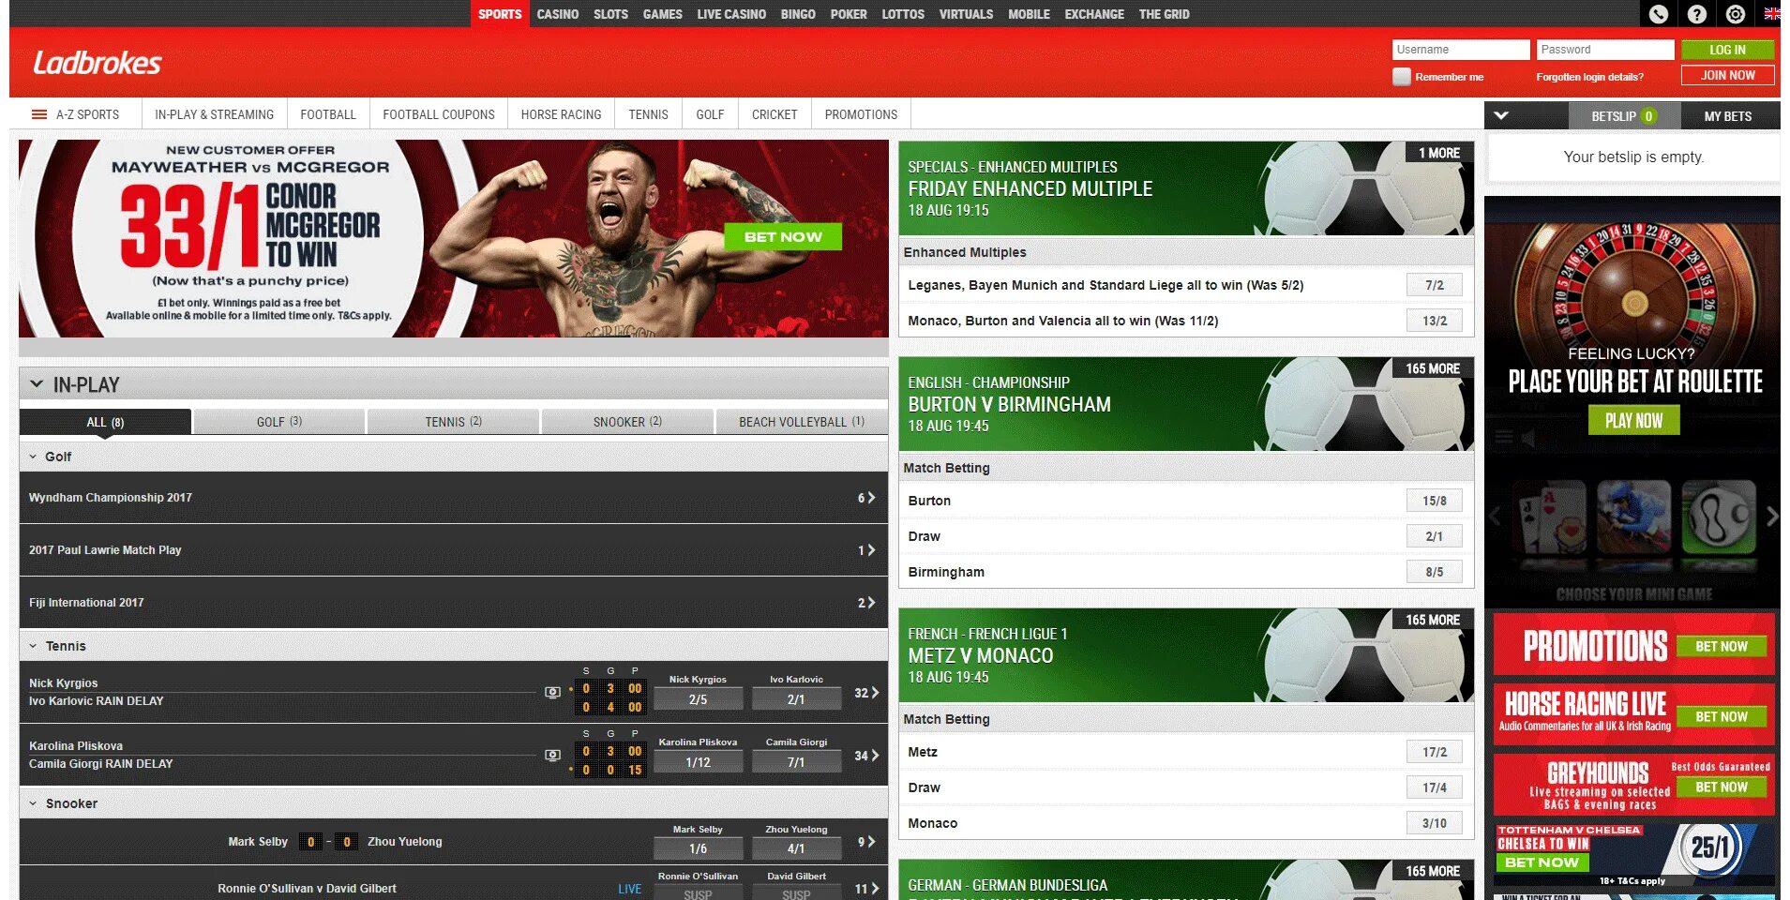1790x900 pixels.
Task: Select the Beach Volleyball (1) tab
Action: [802, 422]
